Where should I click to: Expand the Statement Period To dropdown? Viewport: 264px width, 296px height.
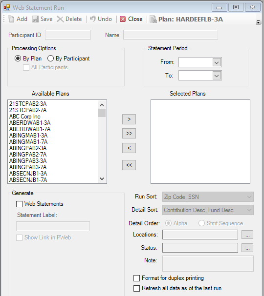pos(217,76)
